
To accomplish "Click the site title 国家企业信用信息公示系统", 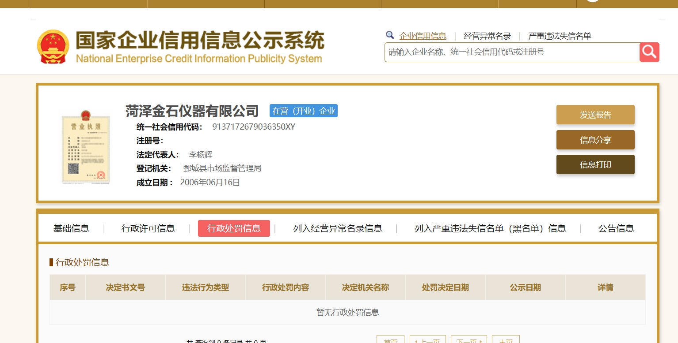I will tap(200, 41).
